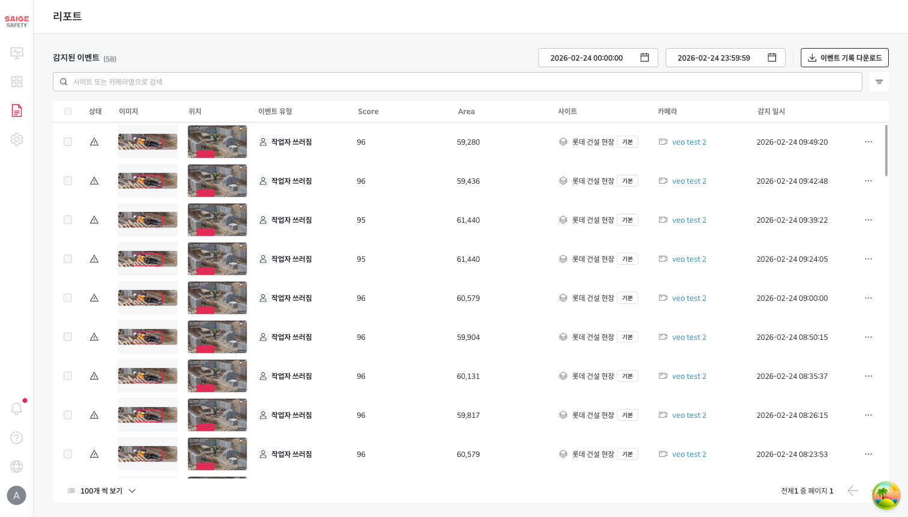Click the table vertical scrollbar

(x=886, y=151)
